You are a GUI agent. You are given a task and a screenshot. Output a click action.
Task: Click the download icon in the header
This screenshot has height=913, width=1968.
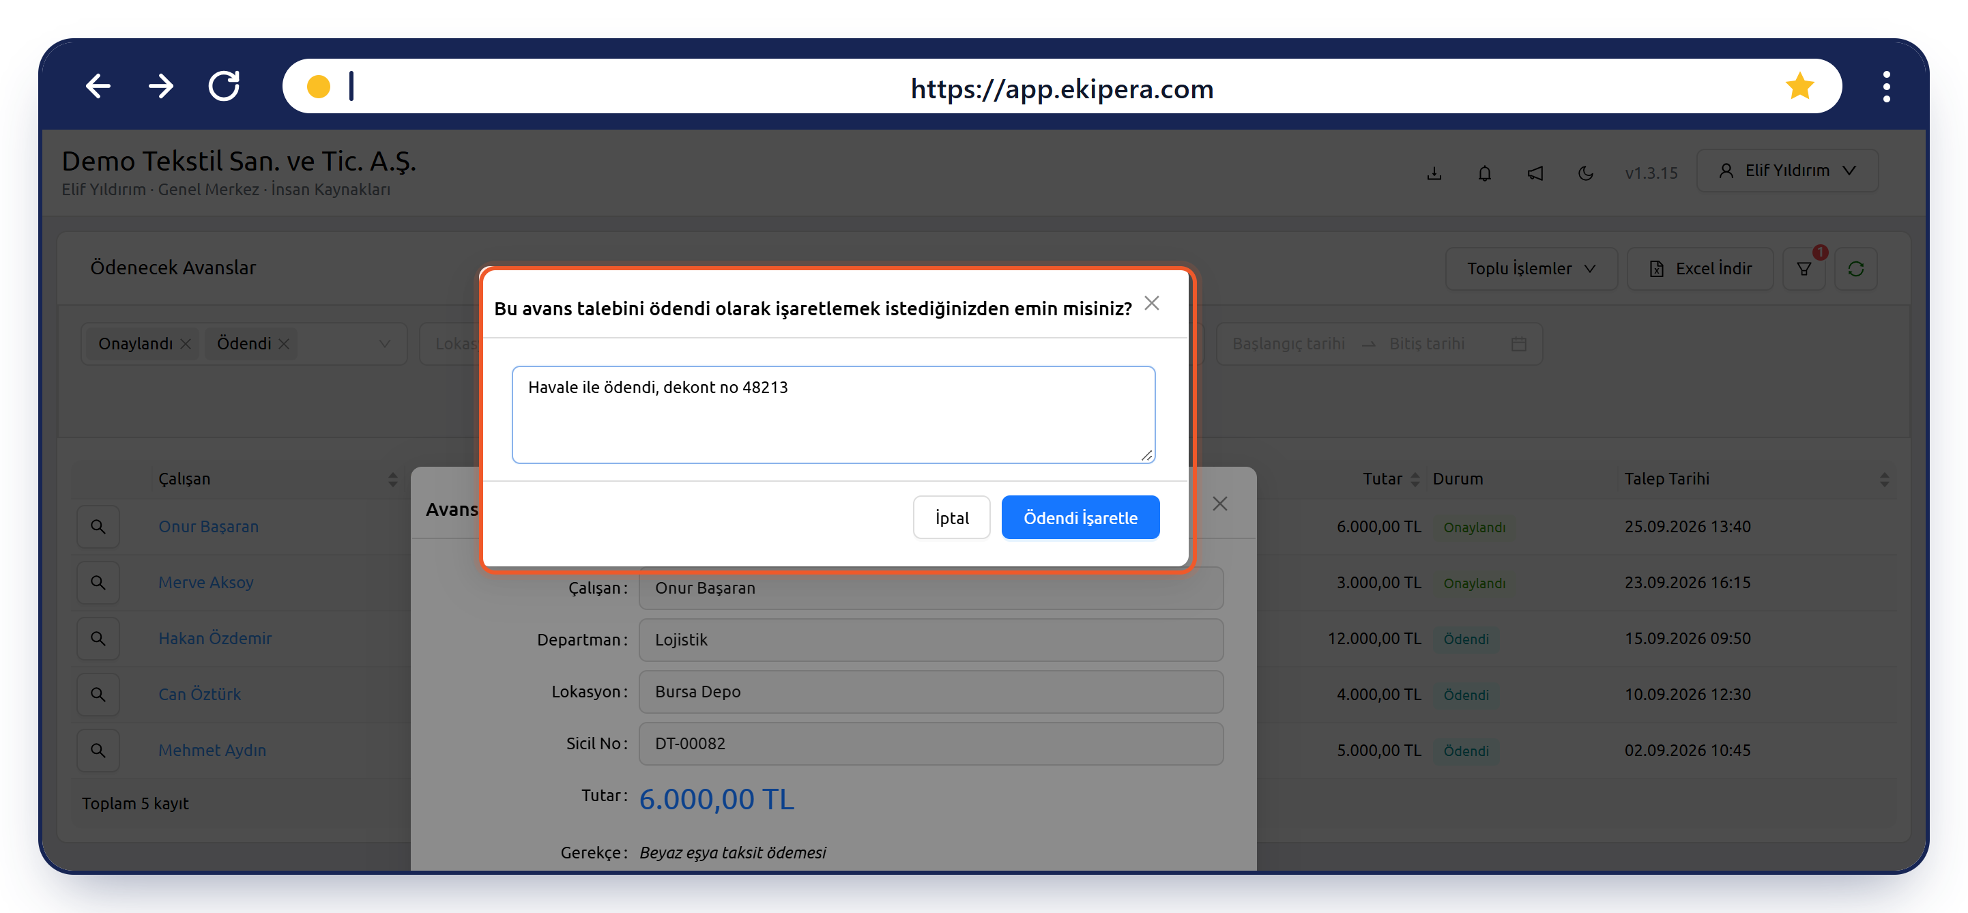1434,173
